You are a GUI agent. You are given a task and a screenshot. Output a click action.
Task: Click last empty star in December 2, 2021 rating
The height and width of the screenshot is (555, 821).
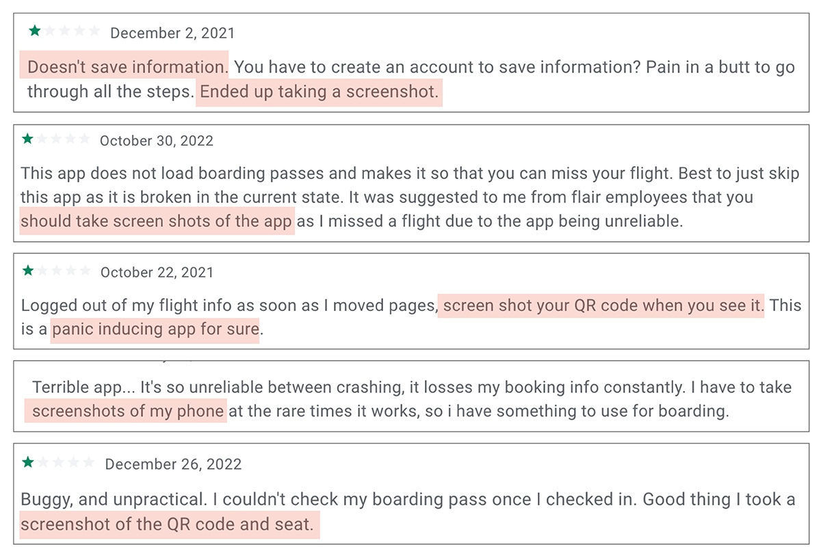click(94, 31)
